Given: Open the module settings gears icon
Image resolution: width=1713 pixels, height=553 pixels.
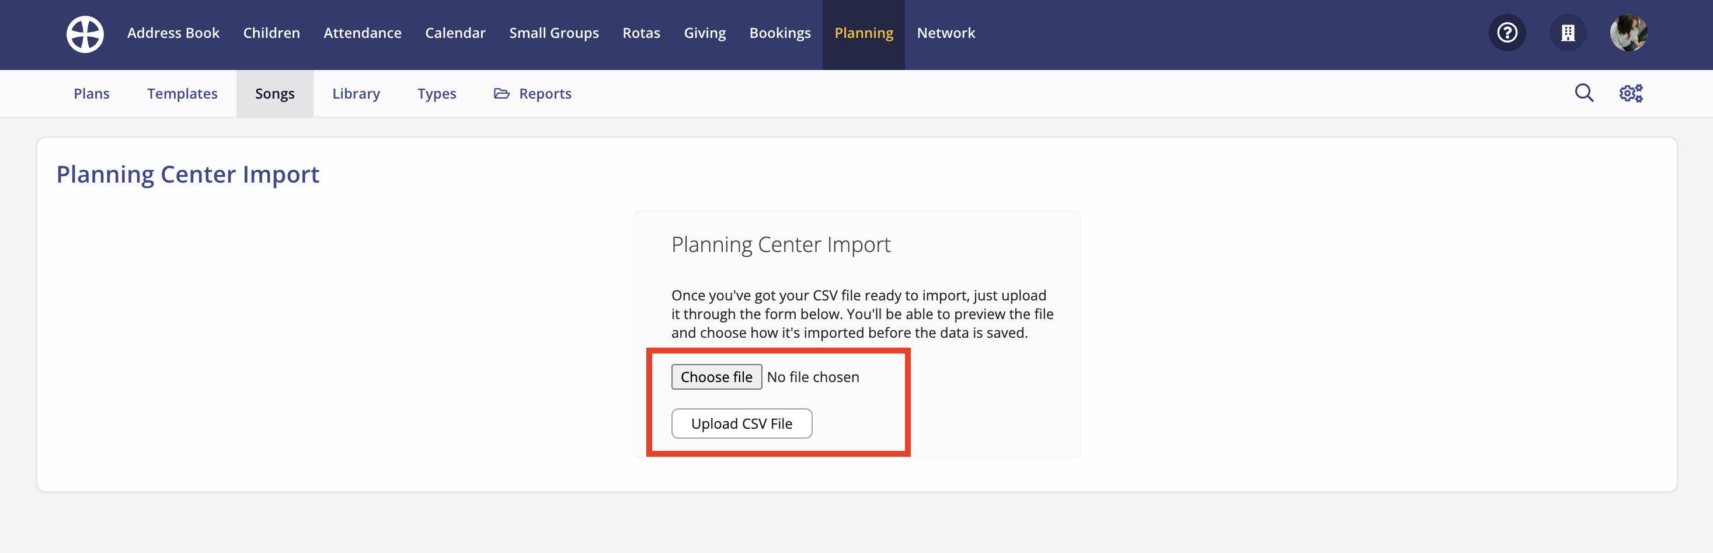Looking at the screenshot, I should coord(1631,93).
